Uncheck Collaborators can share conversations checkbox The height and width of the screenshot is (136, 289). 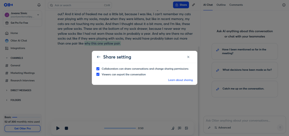(x=98, y=69)
